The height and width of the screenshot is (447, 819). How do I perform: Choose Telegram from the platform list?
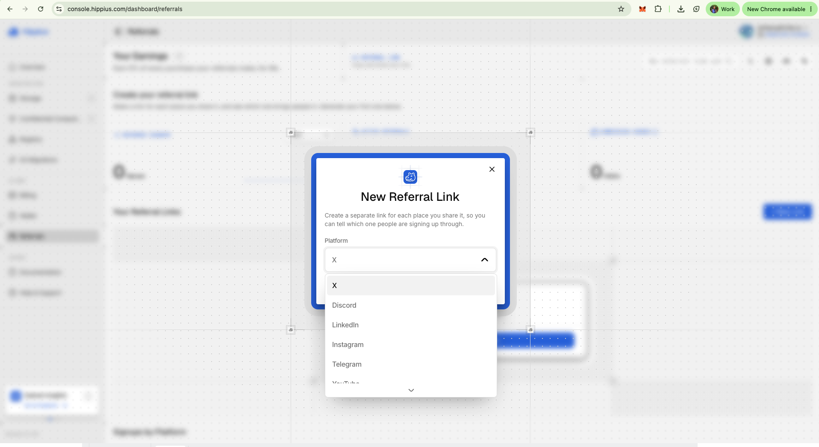tap(411, 364)
